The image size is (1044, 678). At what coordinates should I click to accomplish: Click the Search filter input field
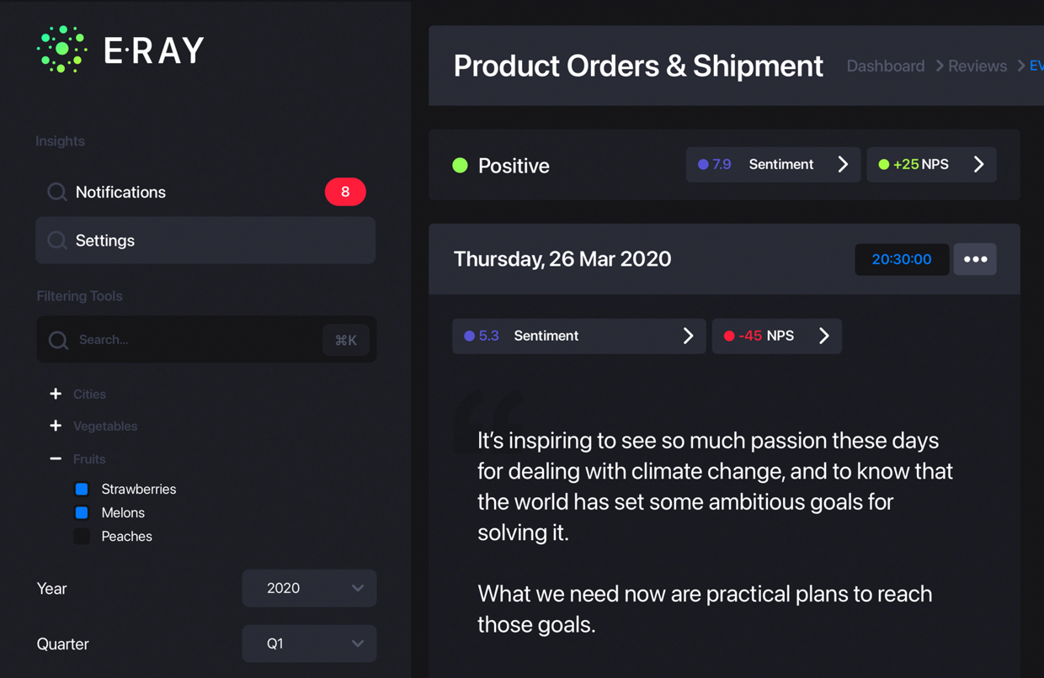click(x=194, y=340)
